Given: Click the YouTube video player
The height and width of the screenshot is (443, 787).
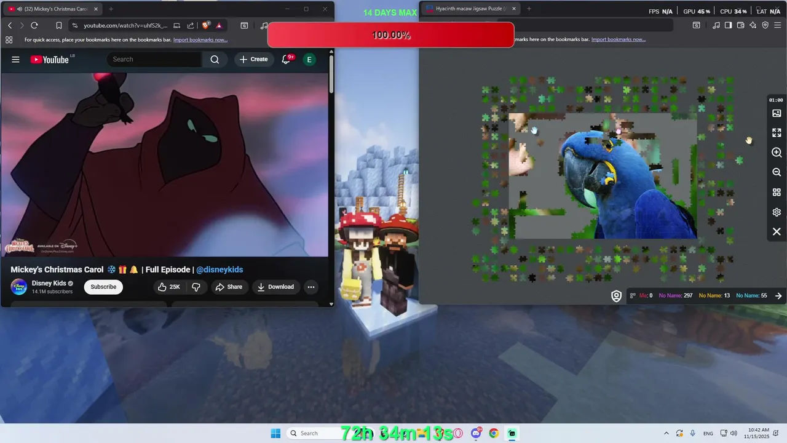Looking at the screenshot, I should click(164, 164).
